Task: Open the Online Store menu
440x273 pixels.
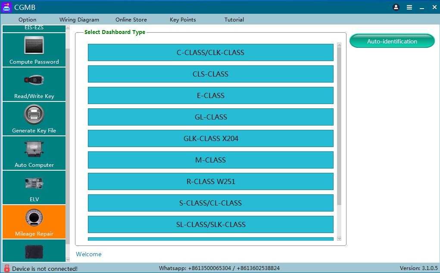Action: (131, 20)
